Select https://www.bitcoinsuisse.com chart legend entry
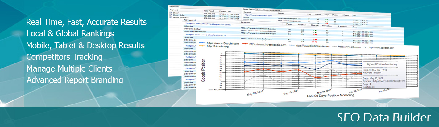 point(309,46)
